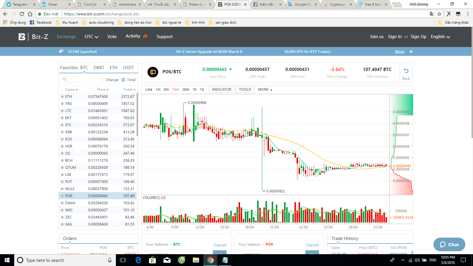Click the Activity flame icon
473x266 pixels.
pos(145,36)
